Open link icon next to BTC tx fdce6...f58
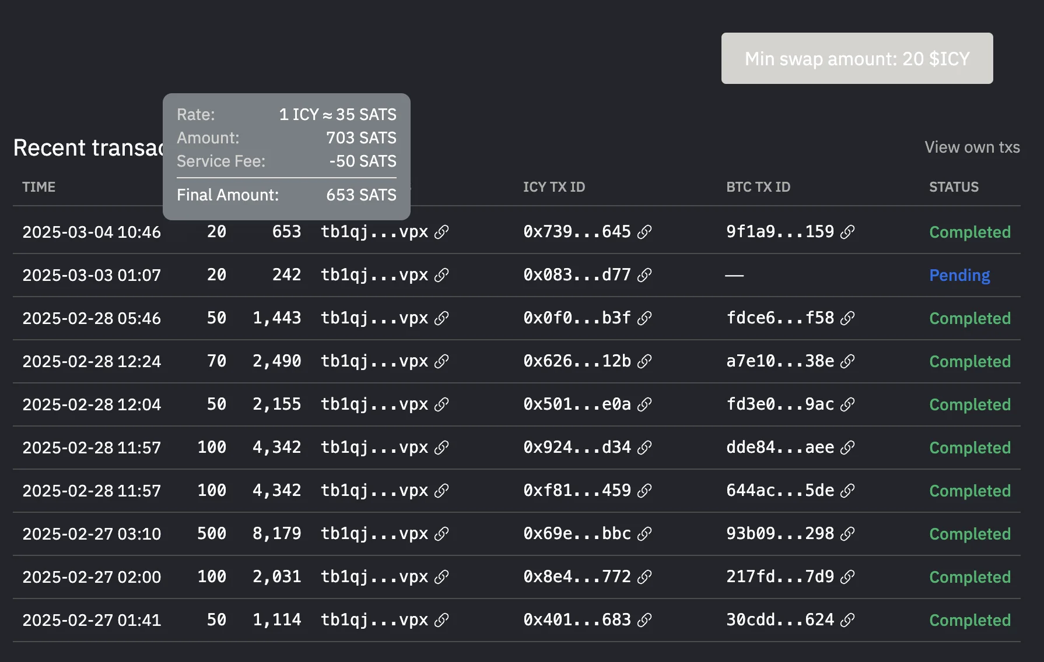Screen dimensions: 1044x662 coord(847,318)
